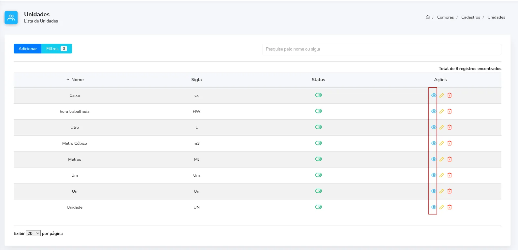This screenshot has height=250, width=518.
Task: Open the Unidades module icon at top
Action: click(11, 18)
